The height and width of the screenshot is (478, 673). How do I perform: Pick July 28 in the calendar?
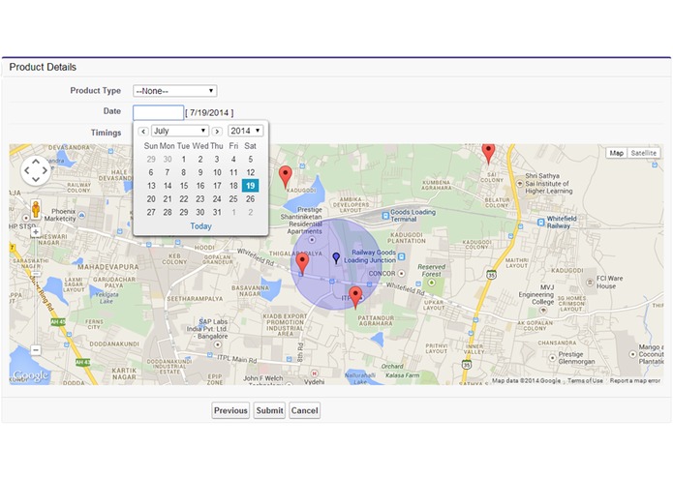168,212
